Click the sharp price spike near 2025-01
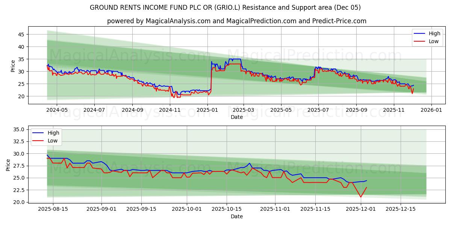 211,75
